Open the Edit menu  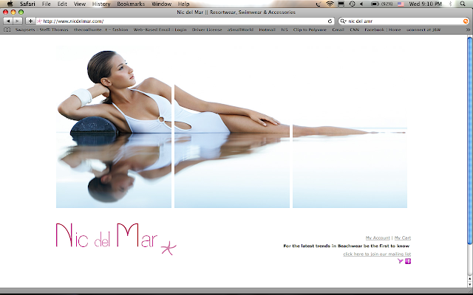pos(62,4)
